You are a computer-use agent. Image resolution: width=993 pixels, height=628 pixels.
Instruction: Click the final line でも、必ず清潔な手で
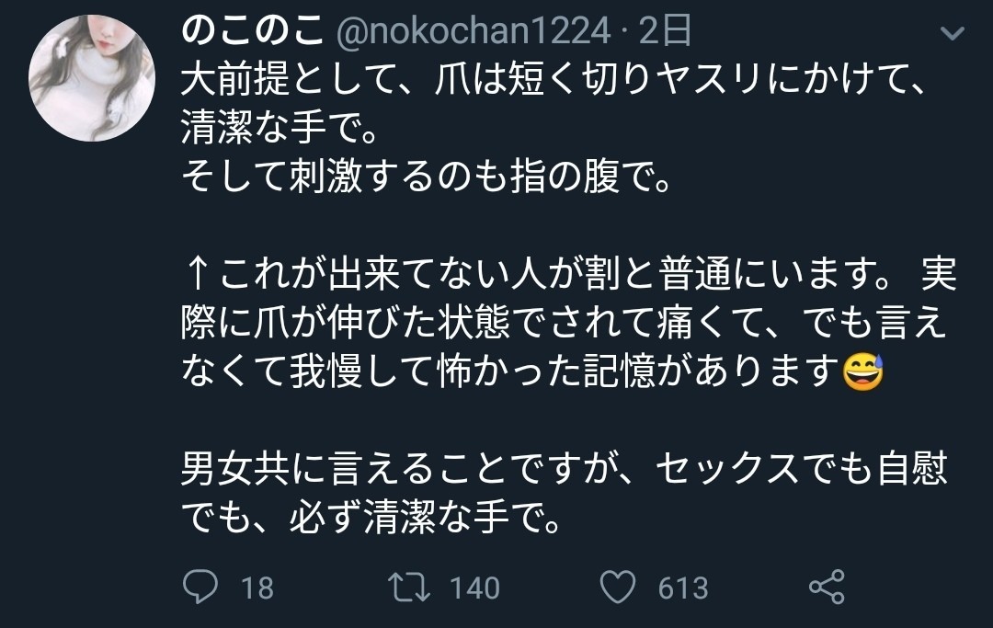pos(370,521)
